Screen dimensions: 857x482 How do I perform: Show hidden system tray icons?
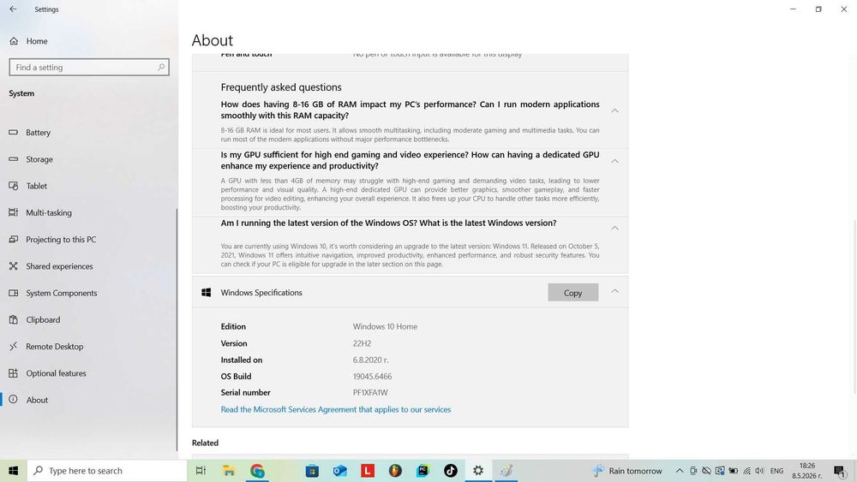680,471
